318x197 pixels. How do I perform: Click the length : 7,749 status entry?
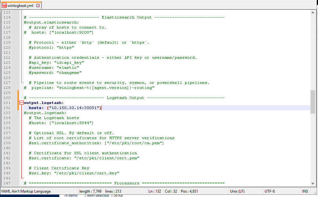pos(90,191)
